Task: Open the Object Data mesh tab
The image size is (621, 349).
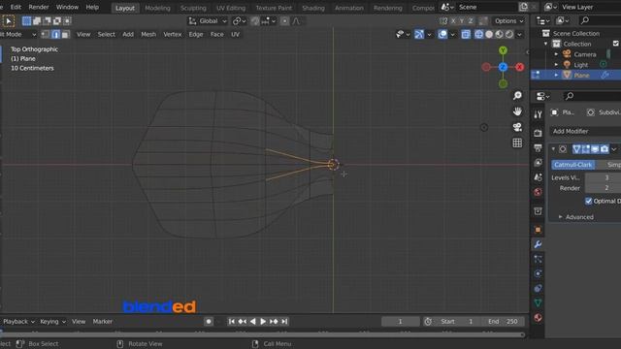Action: pos(538,303)
